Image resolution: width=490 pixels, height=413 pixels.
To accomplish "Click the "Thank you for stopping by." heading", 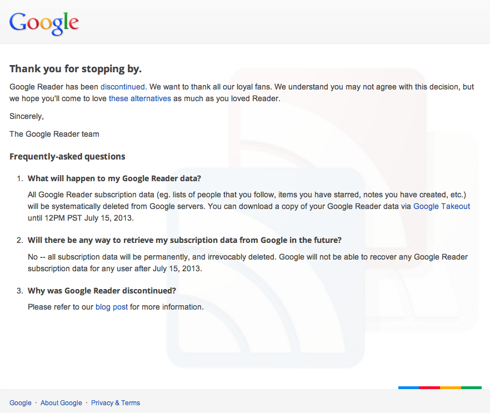I will pyautogui.click(x=76, y=69).
